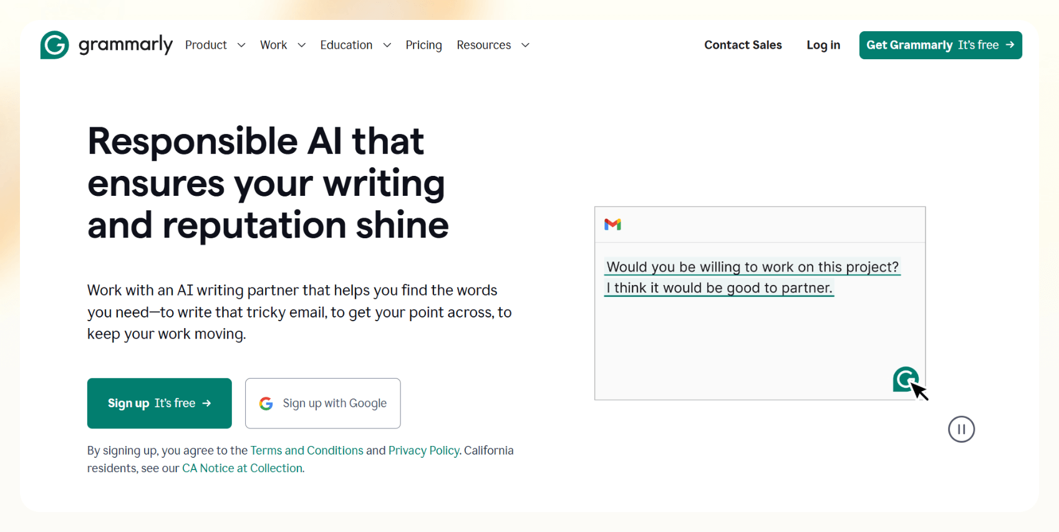
Task: Click Sign up with Google button
Action: [x=323, y=403]
